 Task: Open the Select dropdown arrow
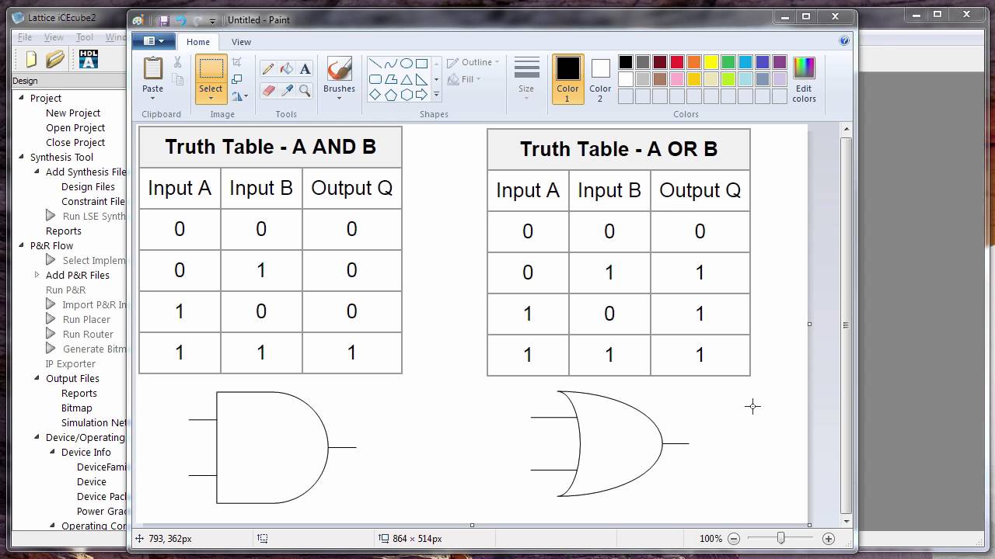[211, 98]
